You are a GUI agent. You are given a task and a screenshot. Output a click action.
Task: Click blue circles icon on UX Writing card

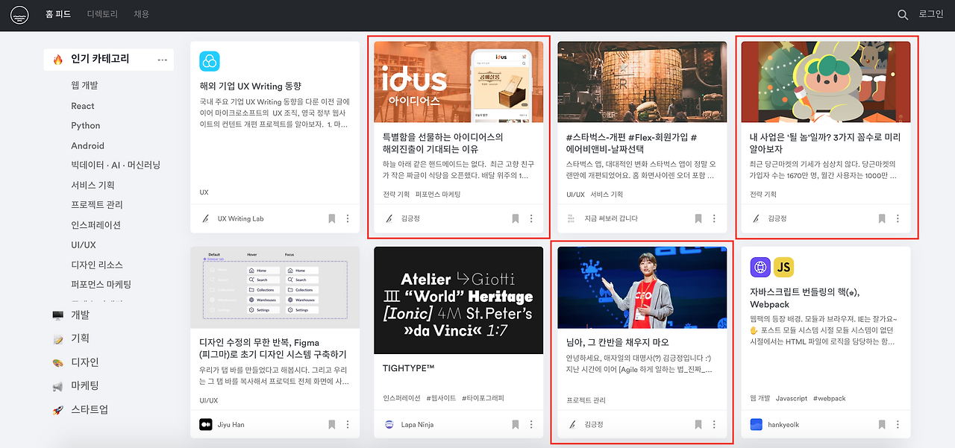210,61
